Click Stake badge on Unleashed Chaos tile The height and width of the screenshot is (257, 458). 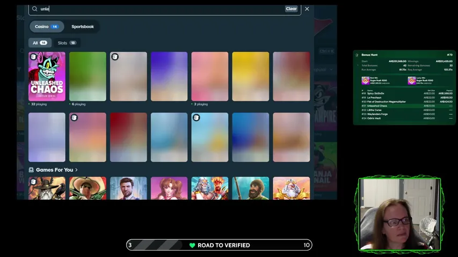pyautogui.click(x=33, y=57)
